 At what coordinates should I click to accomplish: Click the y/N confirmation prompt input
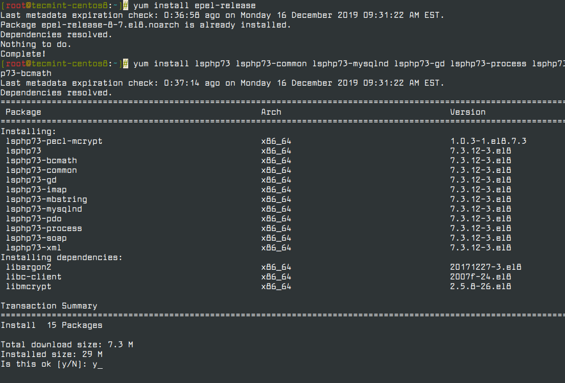98,364
